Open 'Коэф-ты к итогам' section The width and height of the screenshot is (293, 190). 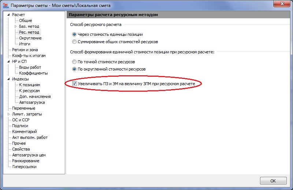(29, 56)
